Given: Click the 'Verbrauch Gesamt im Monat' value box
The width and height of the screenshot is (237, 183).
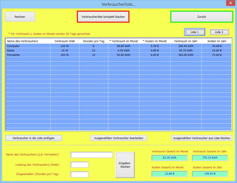Looking at the screenshot, I should (169, 158).
